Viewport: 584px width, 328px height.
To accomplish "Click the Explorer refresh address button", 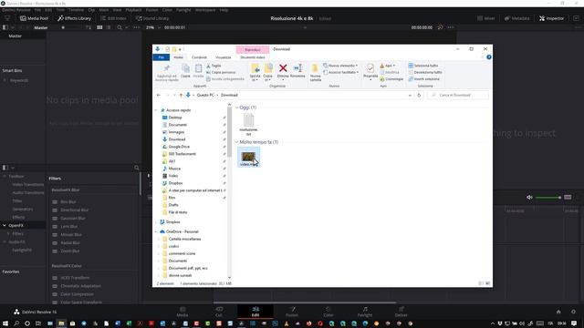I will (x=419, y=95).
